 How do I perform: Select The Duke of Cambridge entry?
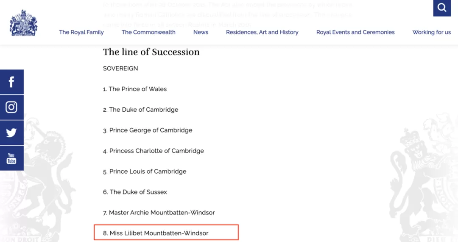tap(140, 110)
